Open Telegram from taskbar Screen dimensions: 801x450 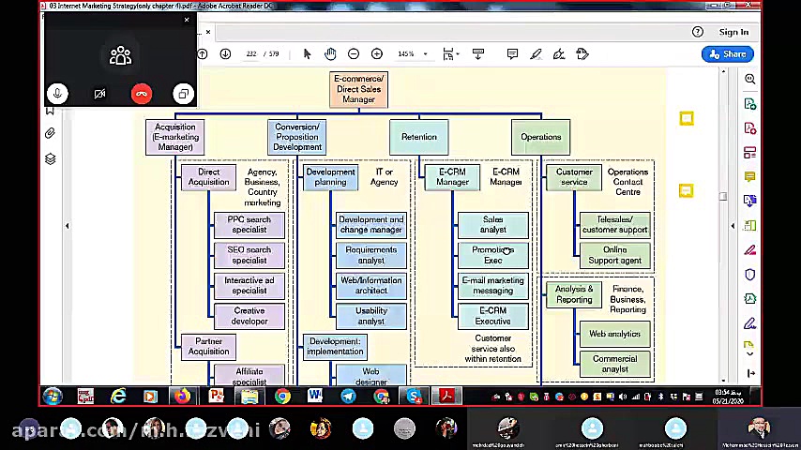[x=348, y=396]
